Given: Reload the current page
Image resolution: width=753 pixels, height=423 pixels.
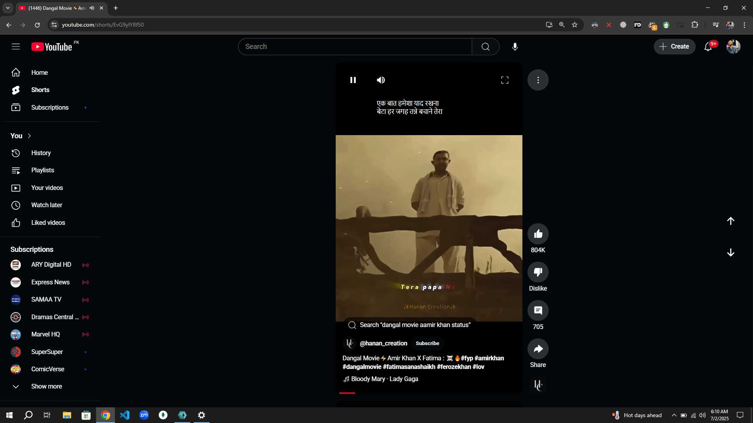Looking at the screenshot, I should pos(37,25).
